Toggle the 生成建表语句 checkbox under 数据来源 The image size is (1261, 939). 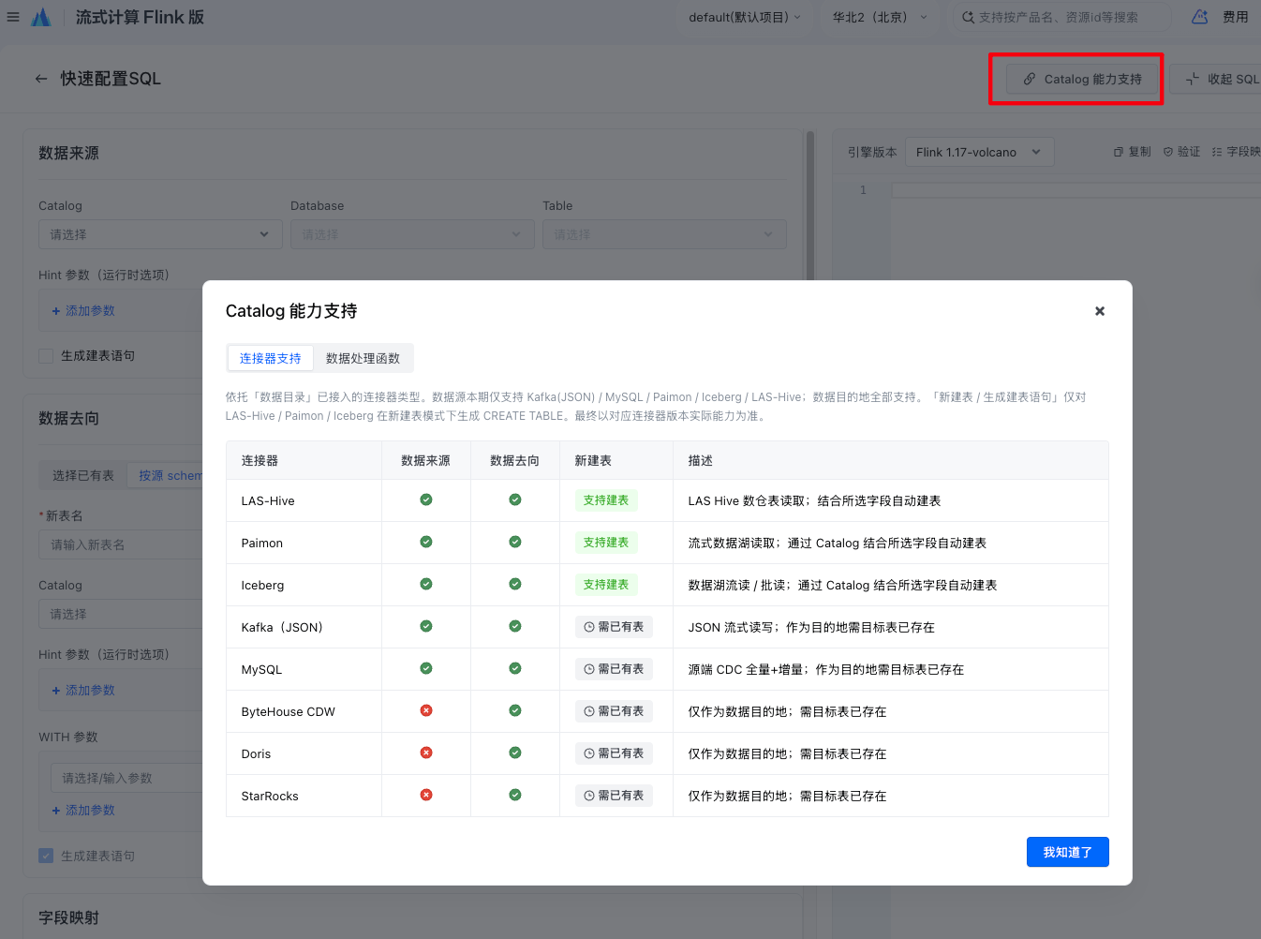click(46, 356)
